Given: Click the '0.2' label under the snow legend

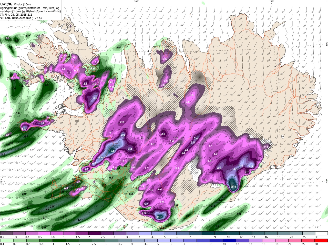Looking at the screenshot, I should [x=2, y=237].
